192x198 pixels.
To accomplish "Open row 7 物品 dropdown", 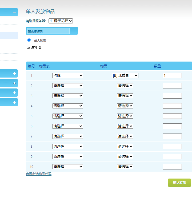I will [125, 136].
